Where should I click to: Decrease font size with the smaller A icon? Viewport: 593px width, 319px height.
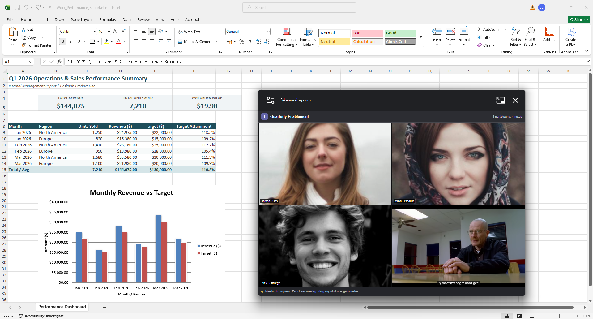(x=123, y=31)
